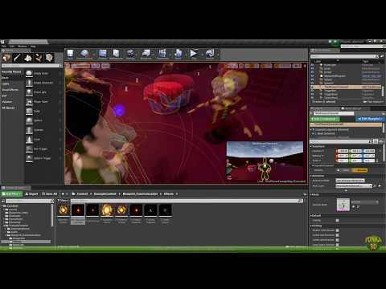Open the Cinematics toolbar icon
Screen dimensions: 386x289
click(x=162, y=54)
